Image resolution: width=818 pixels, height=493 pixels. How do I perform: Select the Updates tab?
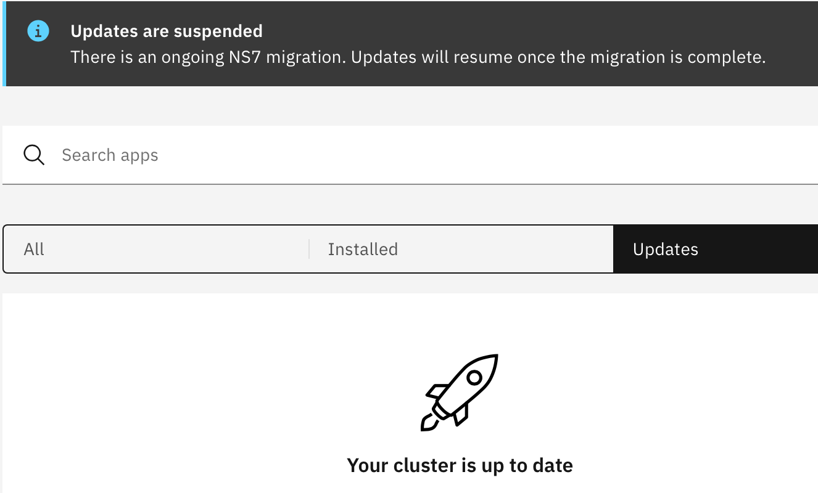click(716, 249)
